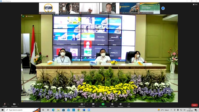This screenshot has height=112, width=199.
Task: Check meeting encryption shield info icon
Action: (23, 16)
